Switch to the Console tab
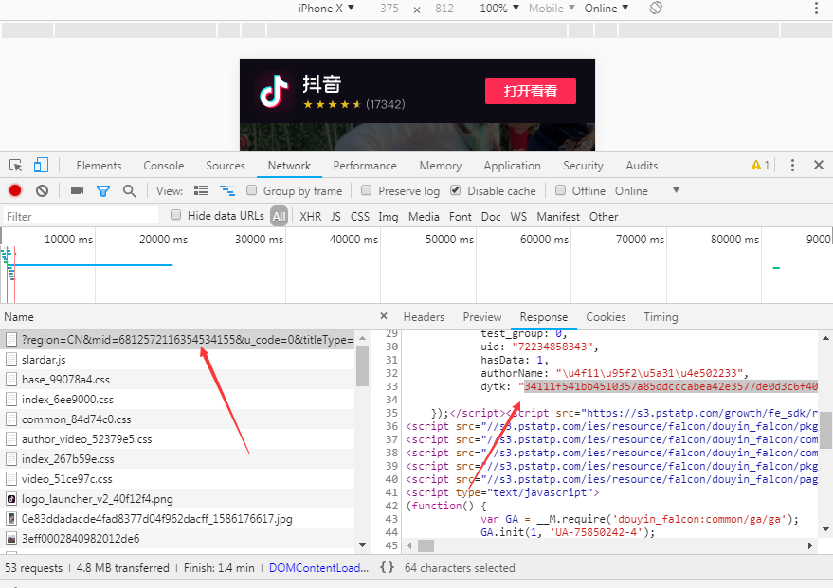The height and width of the screenshot is (588, 833). [x=164, y=166]
